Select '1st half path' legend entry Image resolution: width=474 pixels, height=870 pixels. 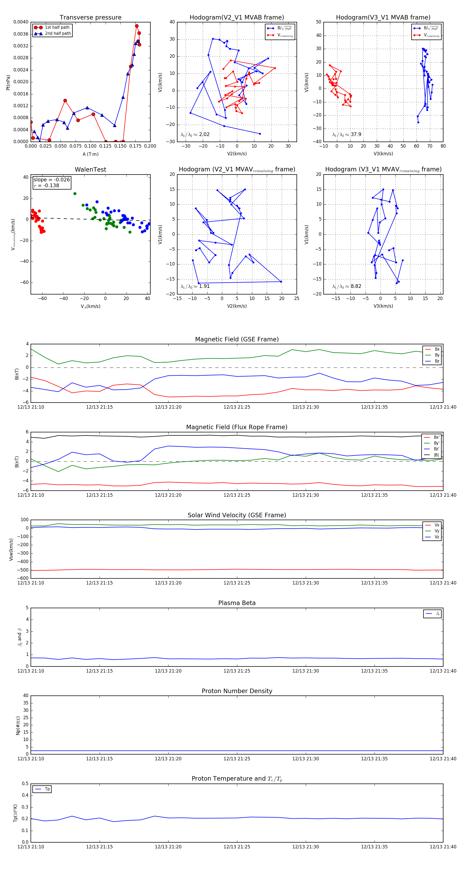tap(52, 27)
